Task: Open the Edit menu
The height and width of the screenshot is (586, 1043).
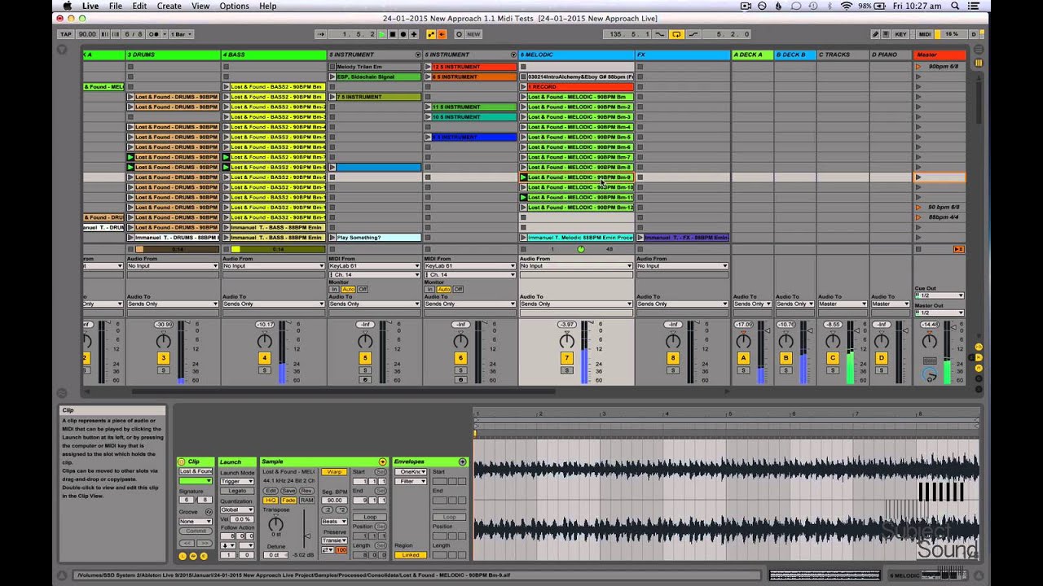Action: (x=140, y=6)
